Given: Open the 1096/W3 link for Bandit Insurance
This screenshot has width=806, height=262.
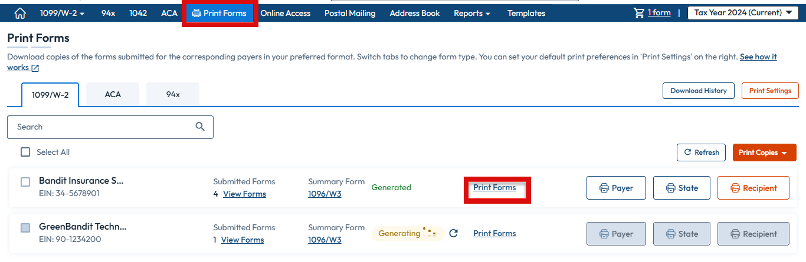Looking at the screenshot, I should [x=325, y=194].
